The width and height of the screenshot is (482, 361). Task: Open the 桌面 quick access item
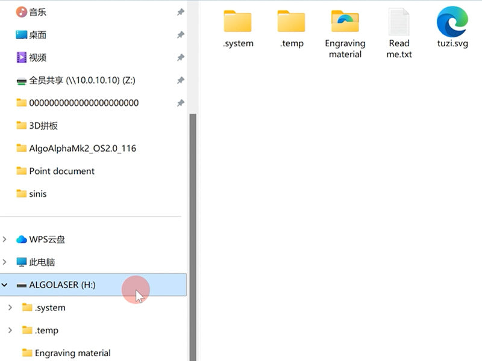[x=37, y=35]
